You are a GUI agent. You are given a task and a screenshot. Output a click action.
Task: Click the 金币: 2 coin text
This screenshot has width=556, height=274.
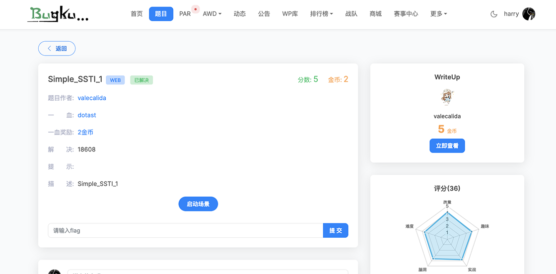click(x=338, y=80)
